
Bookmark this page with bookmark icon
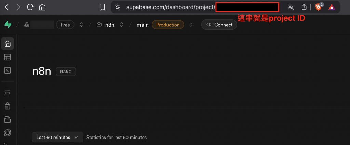tap(102, 7)
